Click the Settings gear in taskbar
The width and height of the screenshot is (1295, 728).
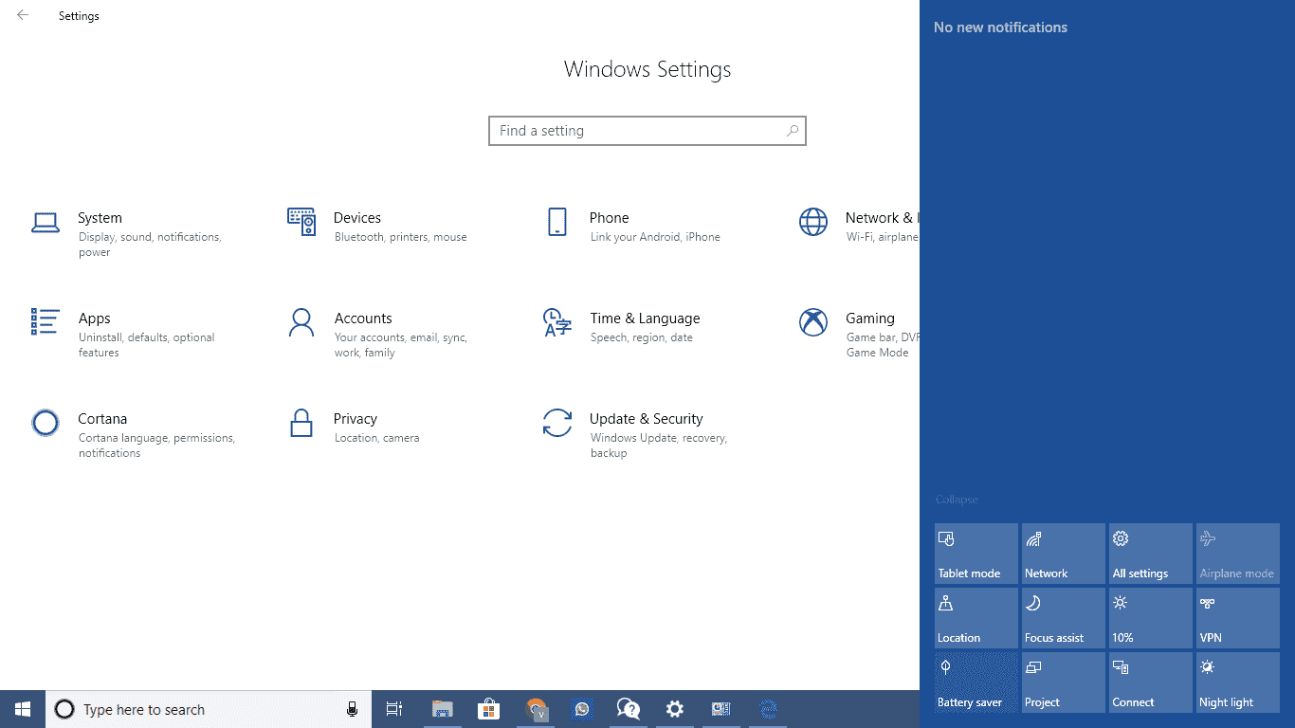point(674,709)
